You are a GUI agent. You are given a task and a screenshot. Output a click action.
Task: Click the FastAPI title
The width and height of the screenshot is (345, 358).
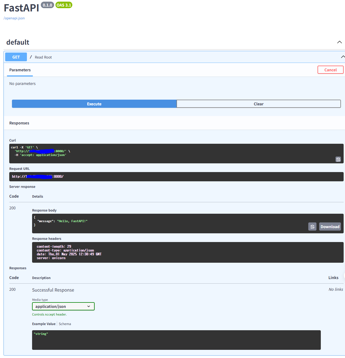tap(21, 8)
